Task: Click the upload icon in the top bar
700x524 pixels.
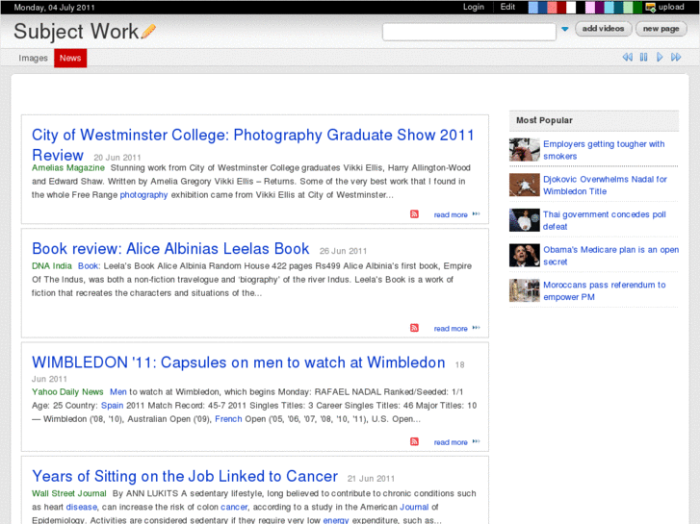Action: click(x=651, y=7)
